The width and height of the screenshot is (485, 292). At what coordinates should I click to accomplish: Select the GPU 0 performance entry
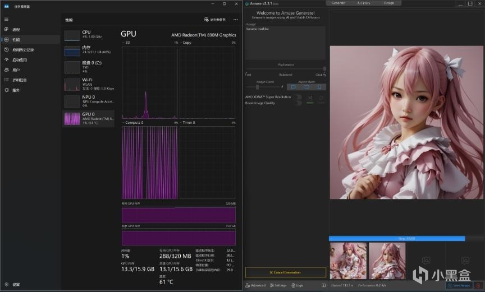pyautogui.click(x=89, y=118)
